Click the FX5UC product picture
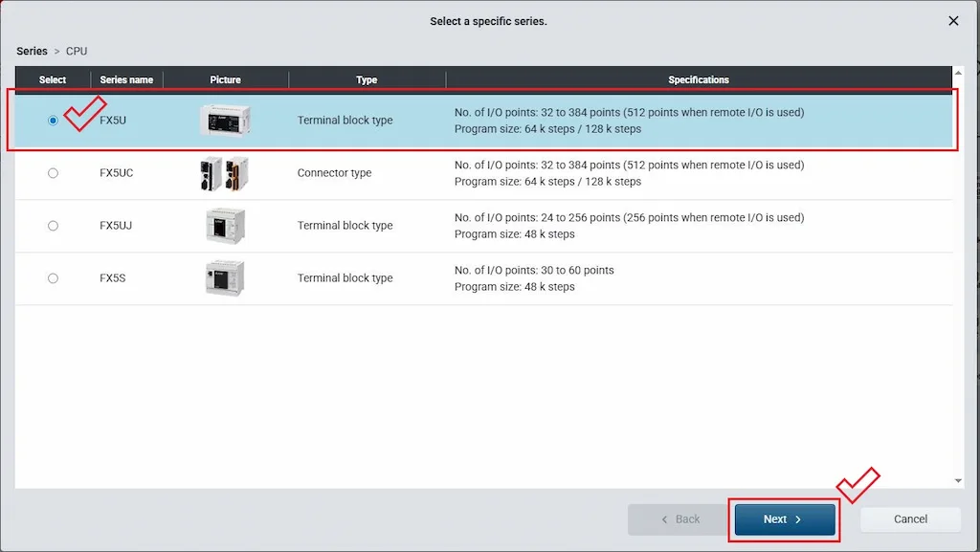Screen dimensions: 980x552 [224, 173]
